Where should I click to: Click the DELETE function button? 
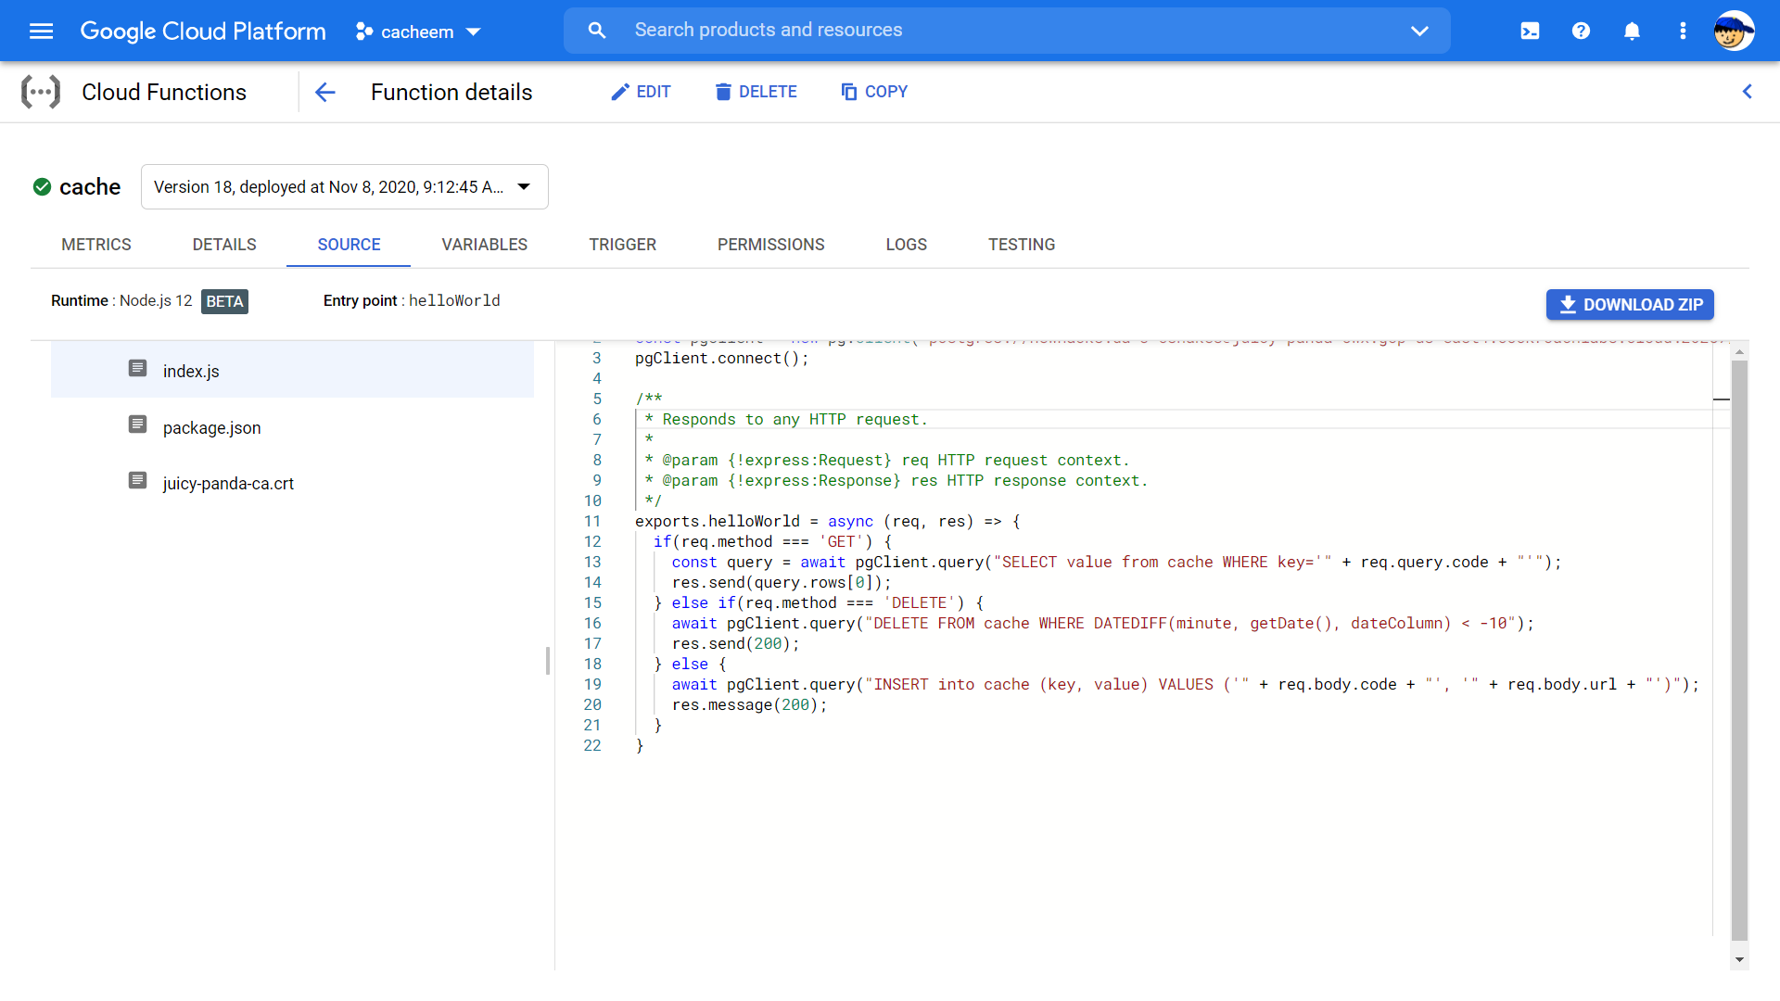point(756,92)
